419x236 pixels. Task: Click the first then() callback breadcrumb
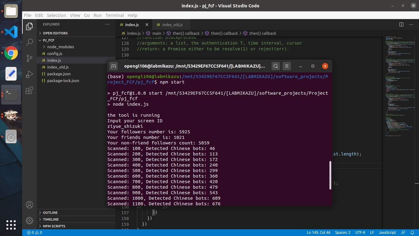(x=183, y=33)
